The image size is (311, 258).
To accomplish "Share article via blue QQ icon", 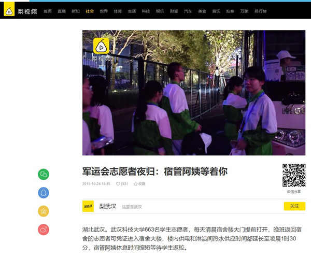I will point(44,193).
